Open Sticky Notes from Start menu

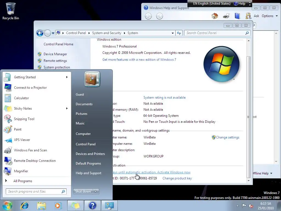(37, 108)
